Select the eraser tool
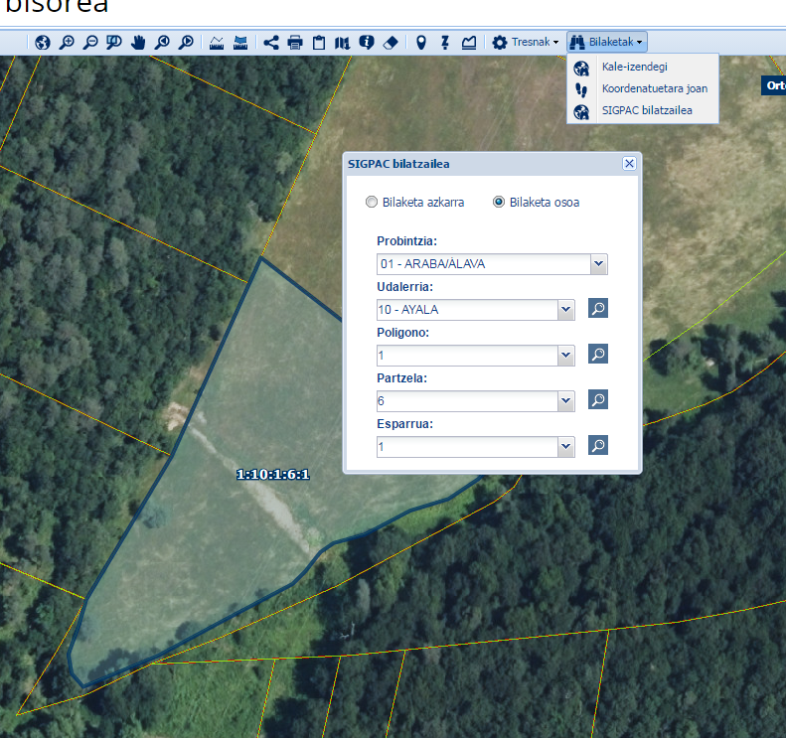Image resolution: width=786 pixels, height=738 pixels. coord(391,43)
